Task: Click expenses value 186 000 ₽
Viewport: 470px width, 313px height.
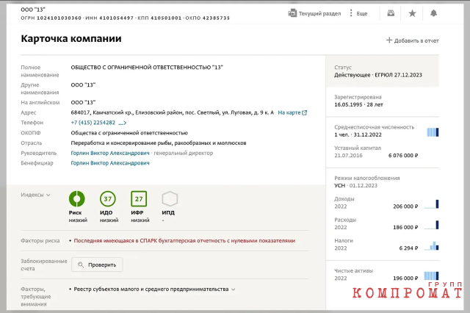Action: coord(405,227)
